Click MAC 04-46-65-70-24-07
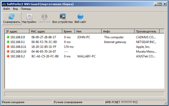The image size is (169, 106). [x=44, y=51]
